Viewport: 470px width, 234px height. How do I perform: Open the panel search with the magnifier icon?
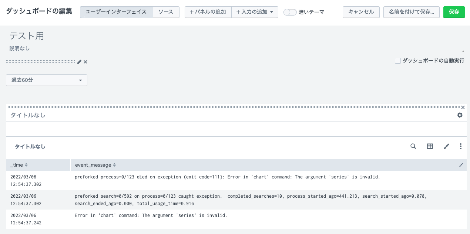[413, 146]
